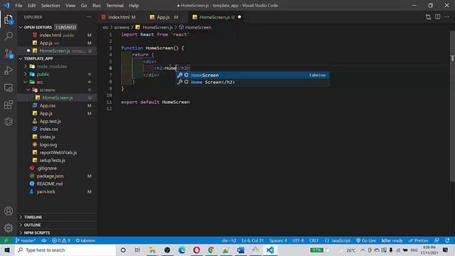Open feedback icon in status bar
This screenshot has width=455, height=256.
pyautogui.click(x=437, y=240)
